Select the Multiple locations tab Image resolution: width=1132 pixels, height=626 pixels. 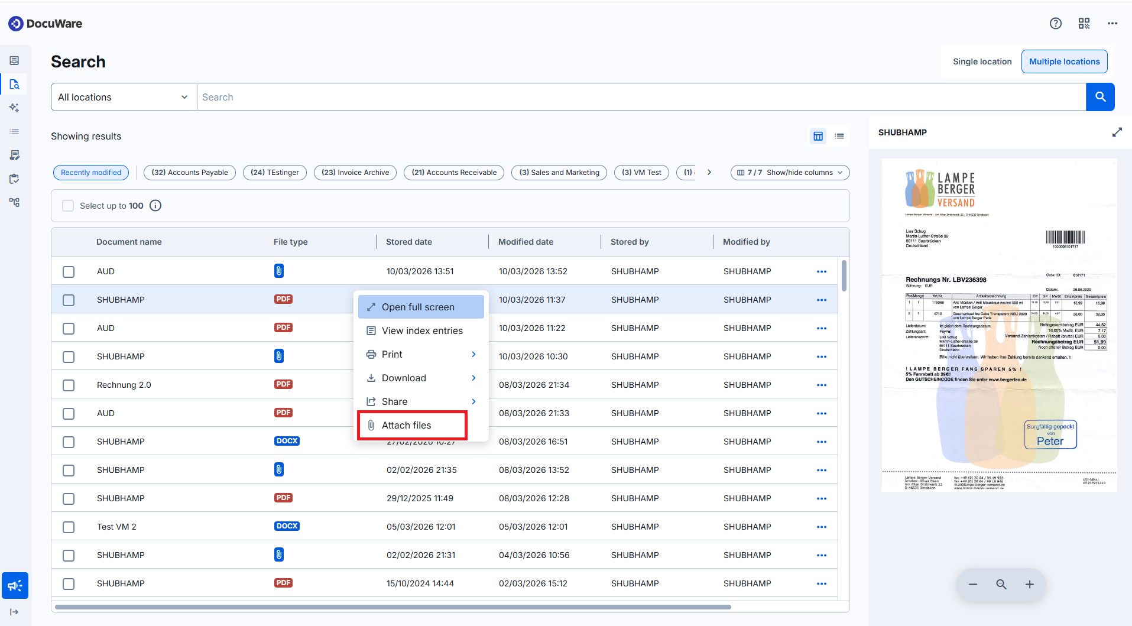(1064, 61)
